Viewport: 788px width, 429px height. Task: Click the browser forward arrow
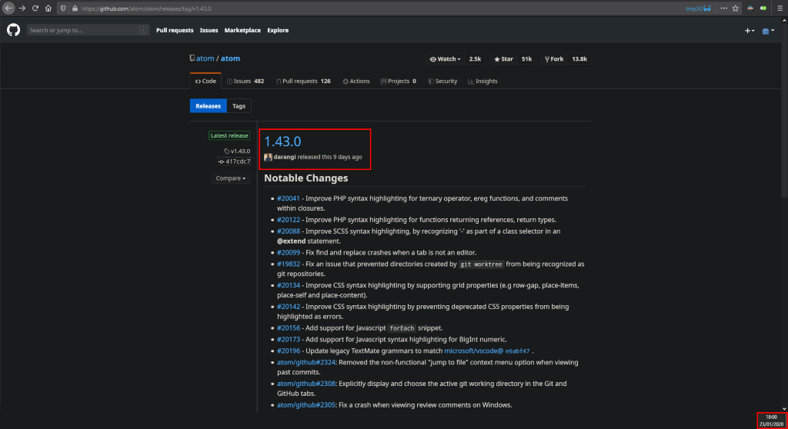(22, 8)
